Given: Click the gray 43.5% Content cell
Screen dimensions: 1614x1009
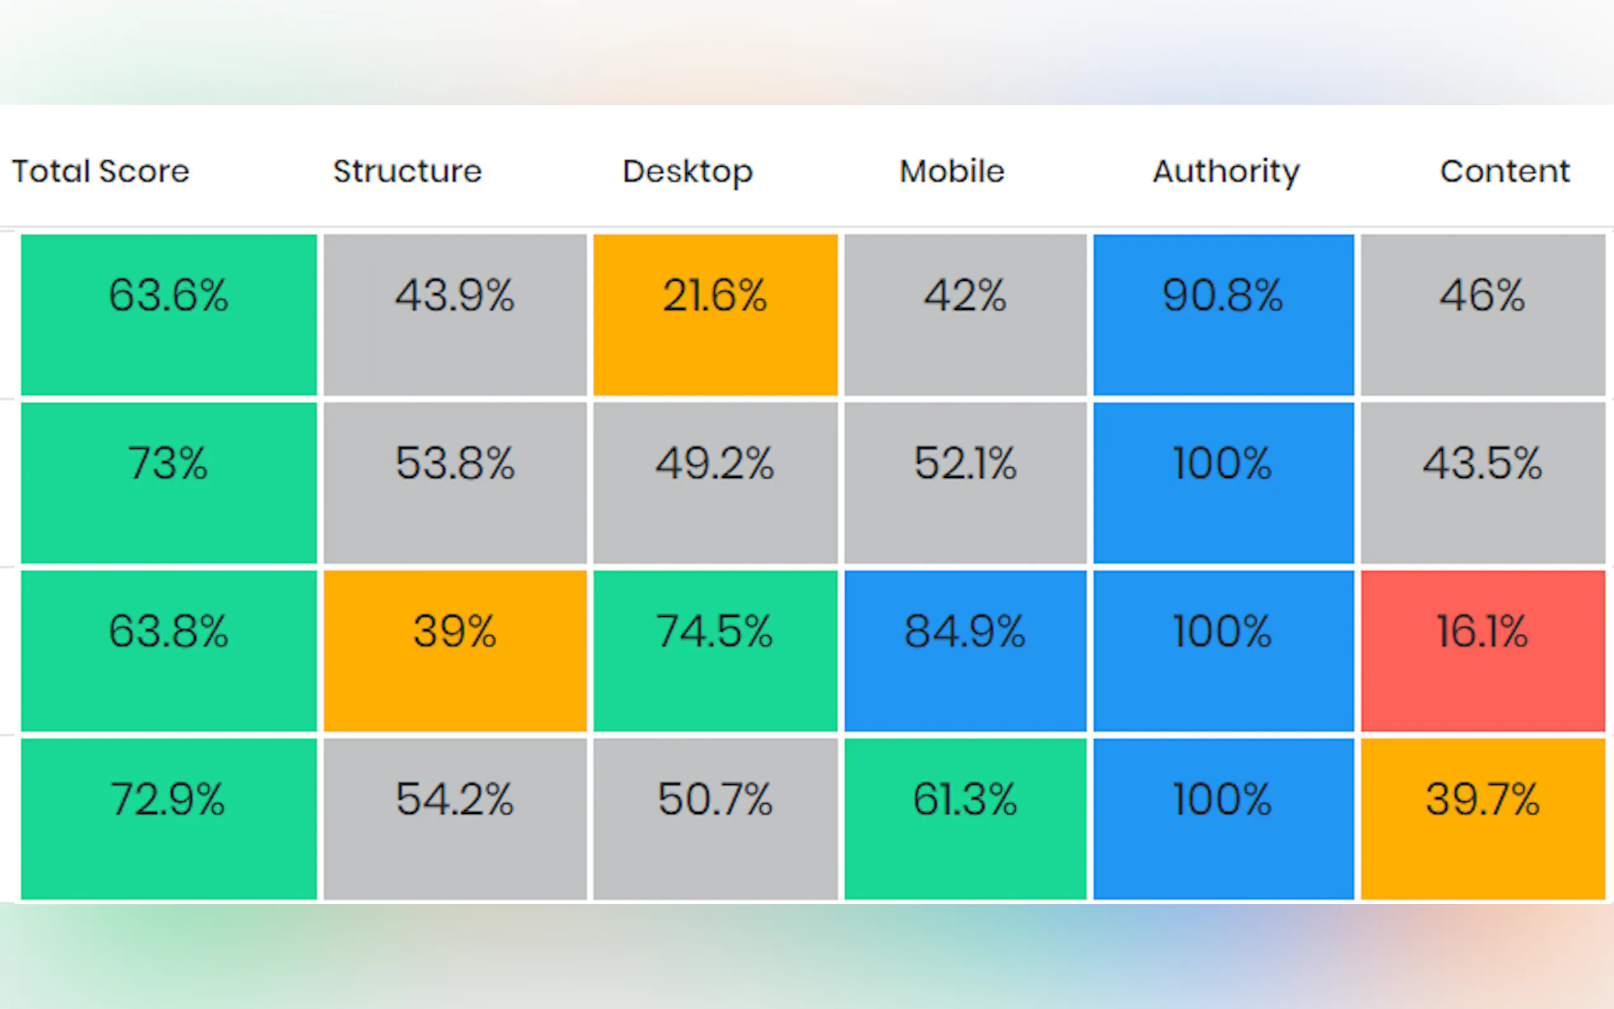Looking at the screenshot, I should pos(1482,482).
